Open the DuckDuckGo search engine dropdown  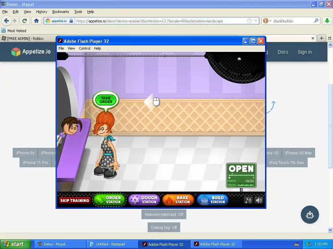pos(267,21)
